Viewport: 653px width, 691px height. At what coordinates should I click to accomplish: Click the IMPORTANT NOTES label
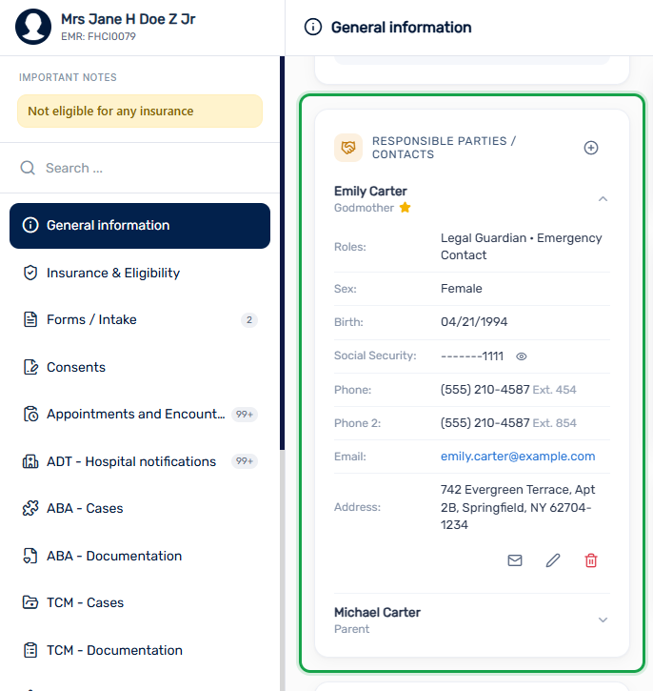[68, 77]
